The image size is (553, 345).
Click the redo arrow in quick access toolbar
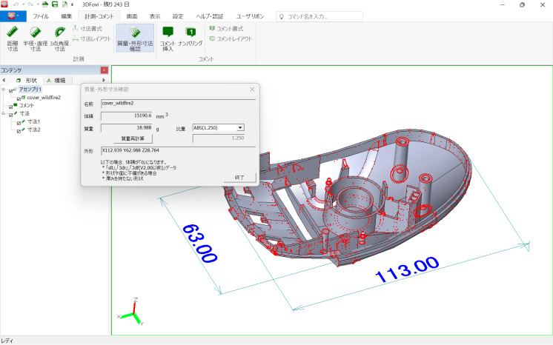point(30,4)
